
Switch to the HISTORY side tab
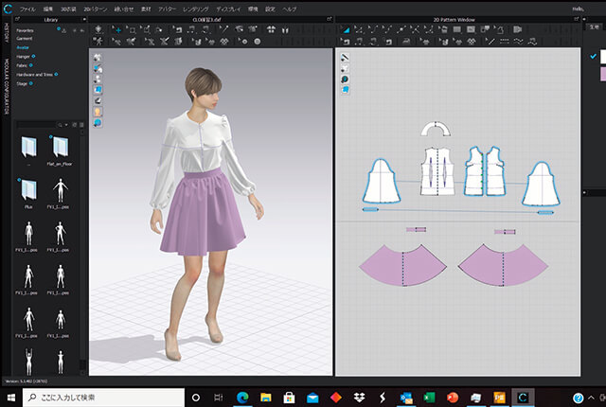(6, 32)
